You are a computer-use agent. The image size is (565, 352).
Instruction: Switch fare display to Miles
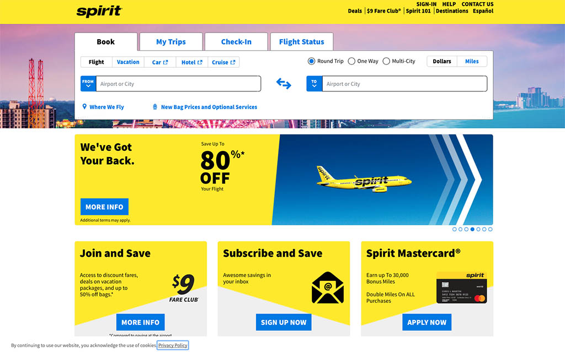pos(472,61)
